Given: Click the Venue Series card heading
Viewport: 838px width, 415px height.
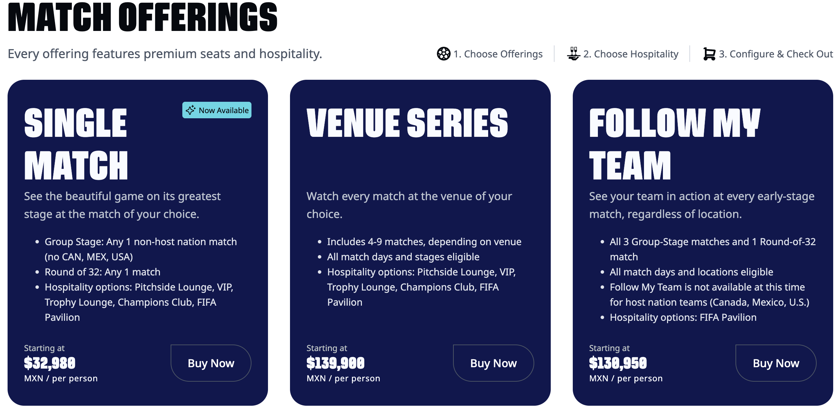Looking at the screenshot, I should pyautogui.click(x=407, y=123).
